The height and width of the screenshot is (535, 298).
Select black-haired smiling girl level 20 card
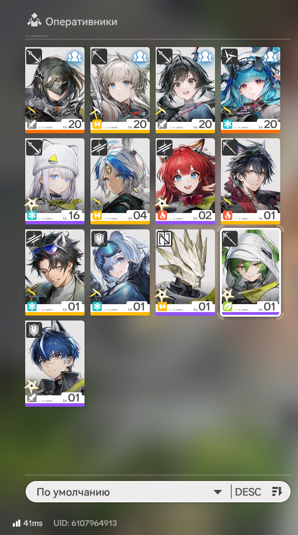[185, 90]
